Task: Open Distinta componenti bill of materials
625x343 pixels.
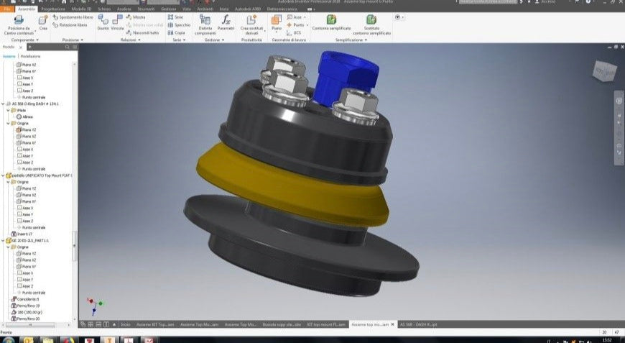Action: [x=205, y=24]
